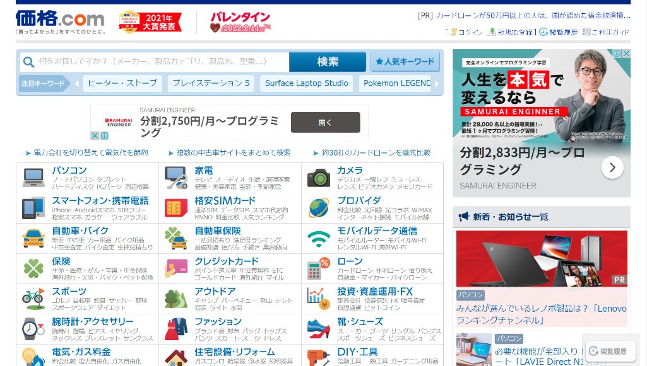Click the calculator icon beside ローン
647x366 pixels.
(x=319, y=268)
